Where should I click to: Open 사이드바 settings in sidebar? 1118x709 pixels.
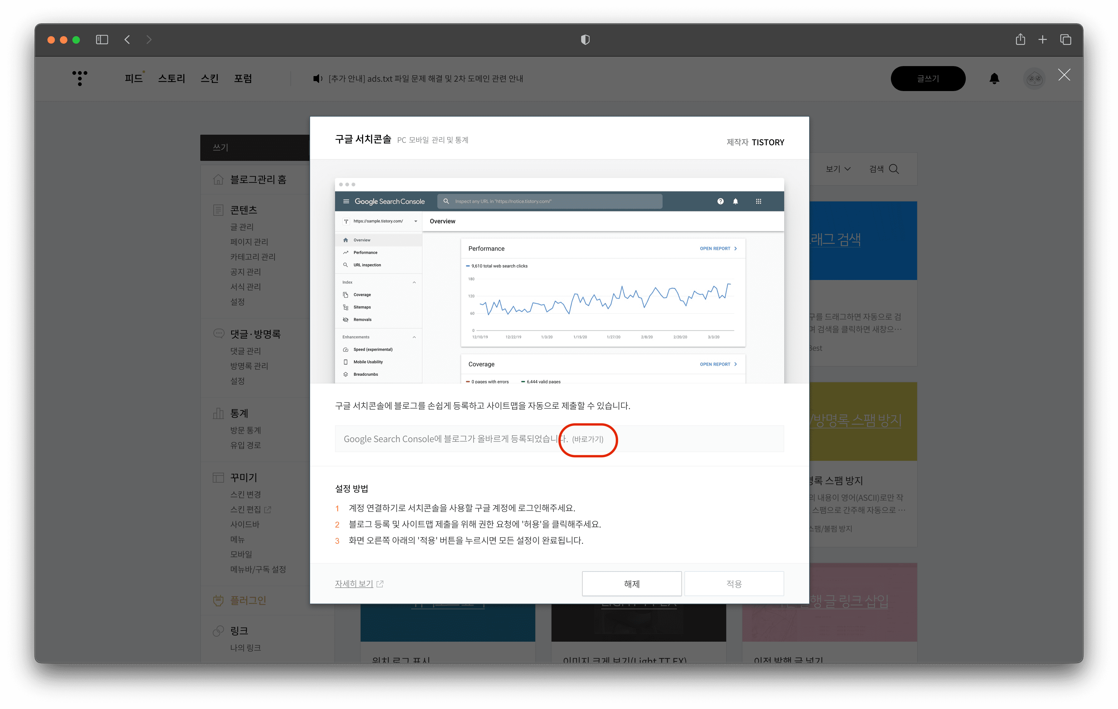pyautogui.click(x=245, y=524)
